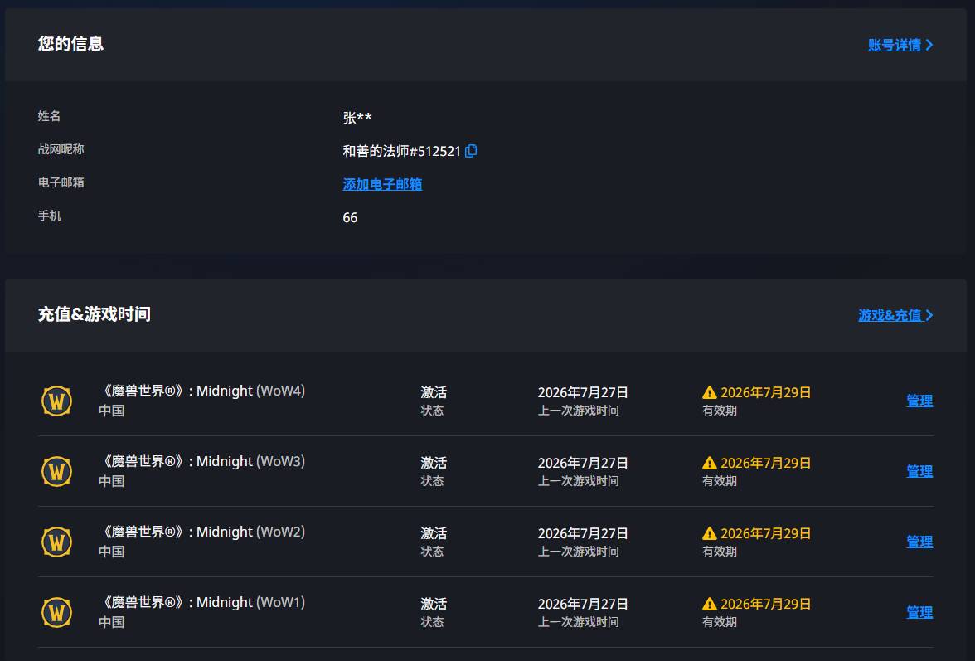Open 管理 for the WoW2 account

[x=919, y=542]
